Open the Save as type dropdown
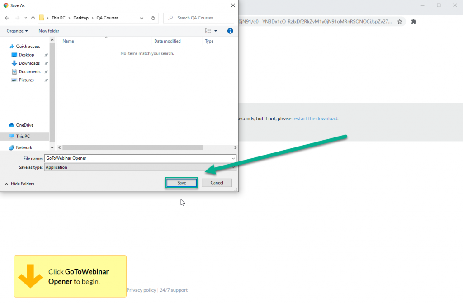 pos(140,167)
